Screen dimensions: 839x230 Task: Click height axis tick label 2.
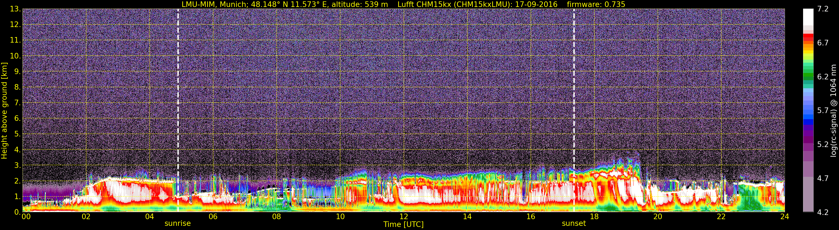click(18, 181)
